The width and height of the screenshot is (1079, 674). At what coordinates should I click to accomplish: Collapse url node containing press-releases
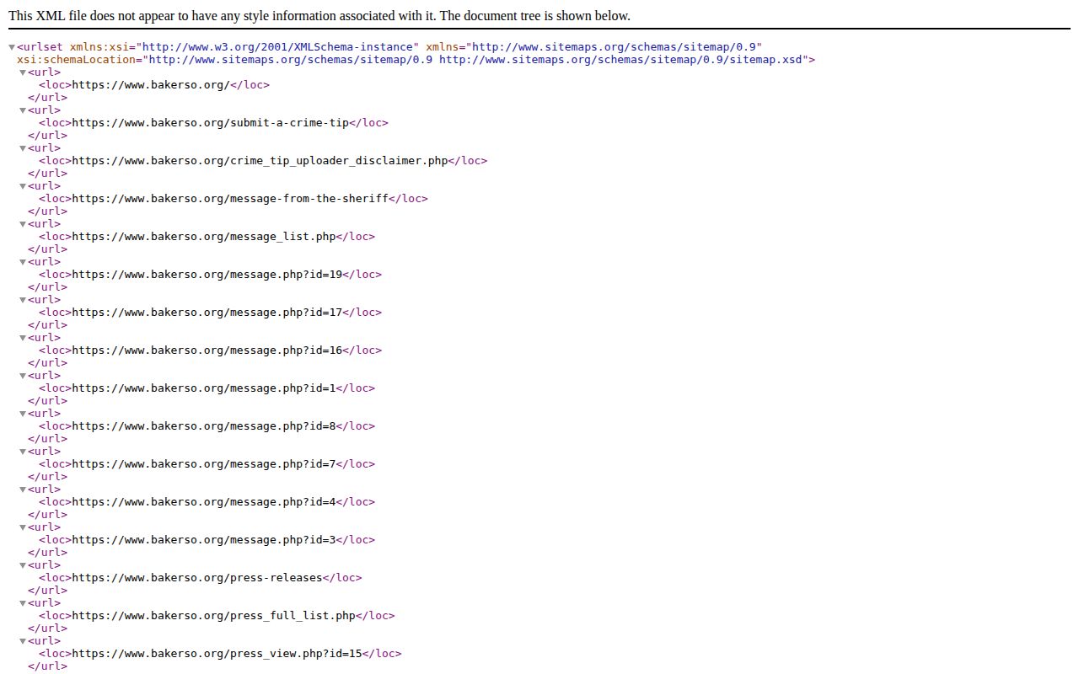click(x=24, y=565)
